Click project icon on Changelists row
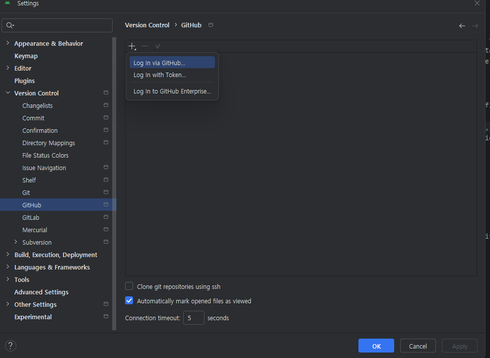Image resolution: width=490 pixels, height=358 pixels. click(x=106, y=105)
